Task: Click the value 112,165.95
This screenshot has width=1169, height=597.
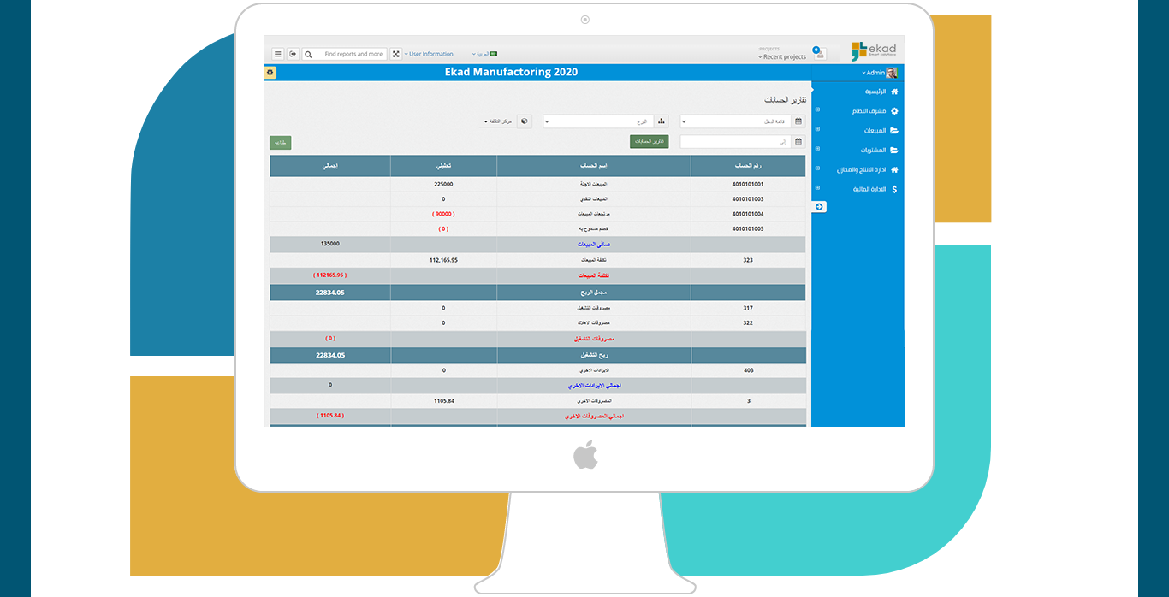Action: tap(443, 259)
